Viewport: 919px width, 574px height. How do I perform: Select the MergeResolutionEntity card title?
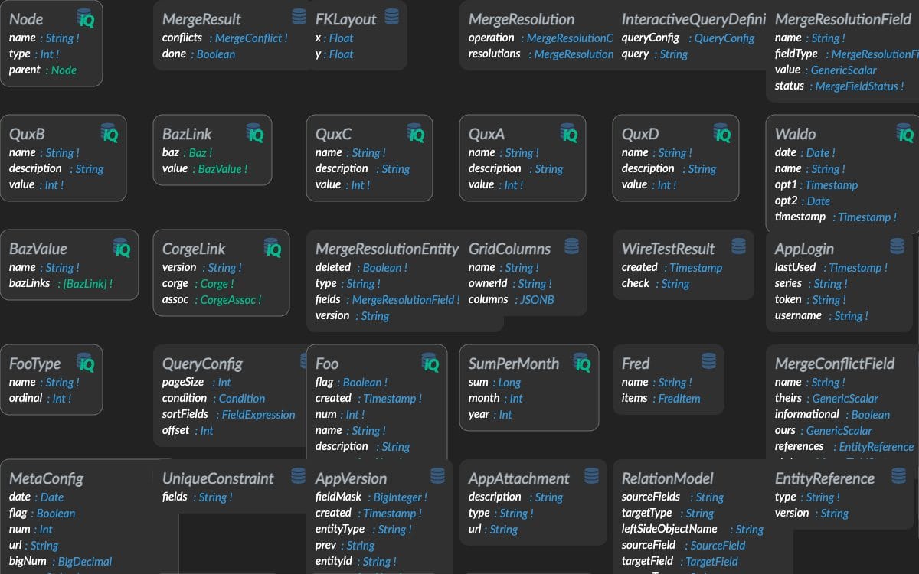point(387,249)
